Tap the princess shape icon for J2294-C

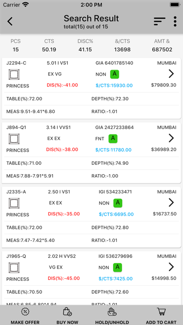[14, 74]
